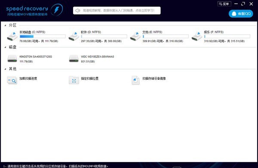
Task: Click the 111.79(GB) size under KINGSTON
Action: (26, 62)
